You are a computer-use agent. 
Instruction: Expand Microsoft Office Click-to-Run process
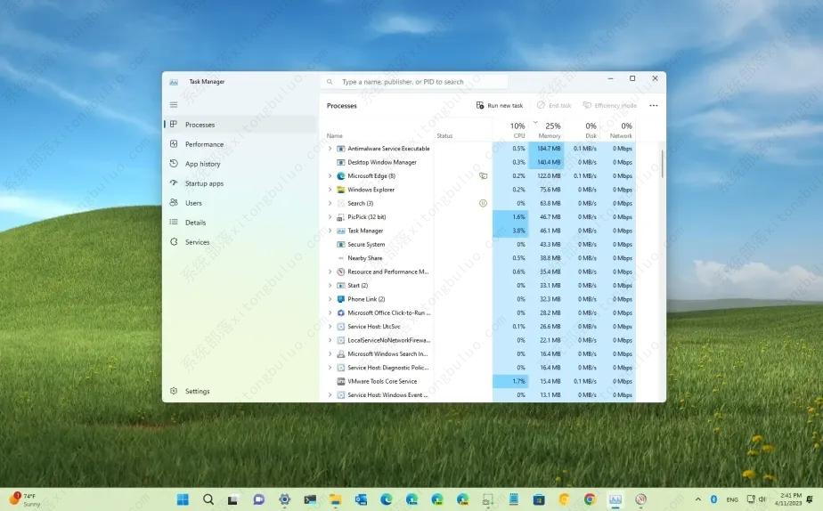click(330, 312)
